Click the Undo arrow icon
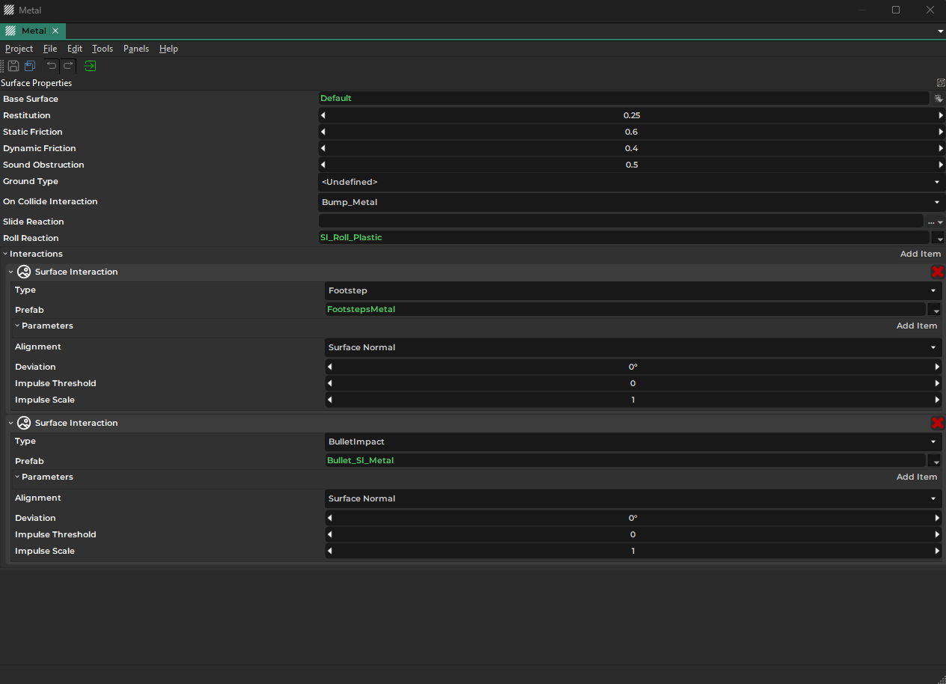The width and height of the screenshot is (946, 684). coord(50,66)
